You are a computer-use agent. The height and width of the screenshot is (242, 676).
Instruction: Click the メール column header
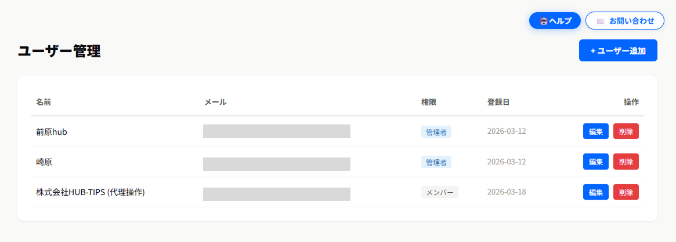point(215,102)
